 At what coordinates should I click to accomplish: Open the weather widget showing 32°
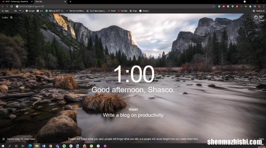point(259,18)
